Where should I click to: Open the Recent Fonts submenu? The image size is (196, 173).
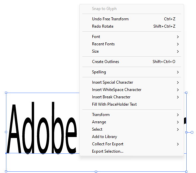point(132,44)
